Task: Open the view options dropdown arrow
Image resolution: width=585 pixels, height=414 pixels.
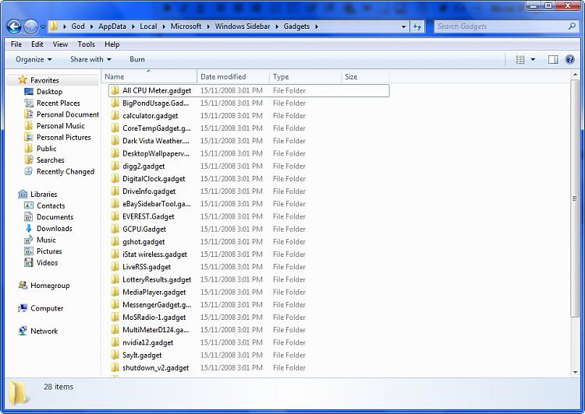Action: point(533,60)
